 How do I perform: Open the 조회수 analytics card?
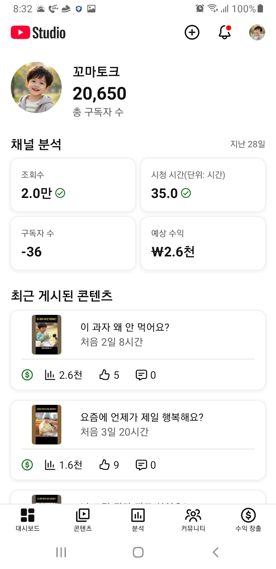coord(73,185)
